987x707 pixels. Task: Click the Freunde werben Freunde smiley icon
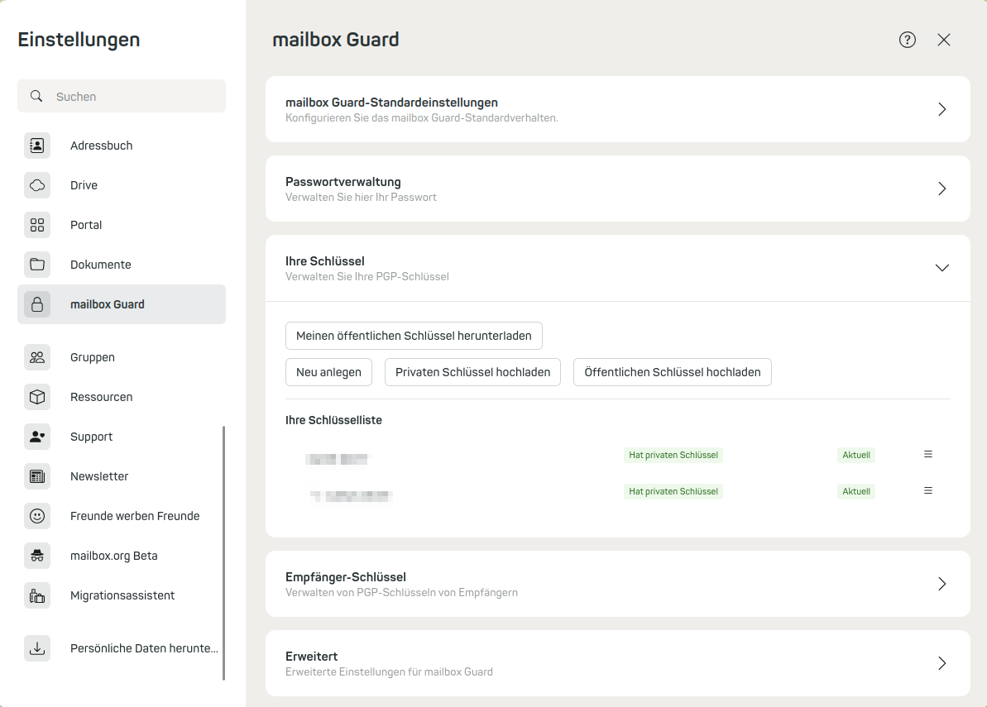(37, 516)
